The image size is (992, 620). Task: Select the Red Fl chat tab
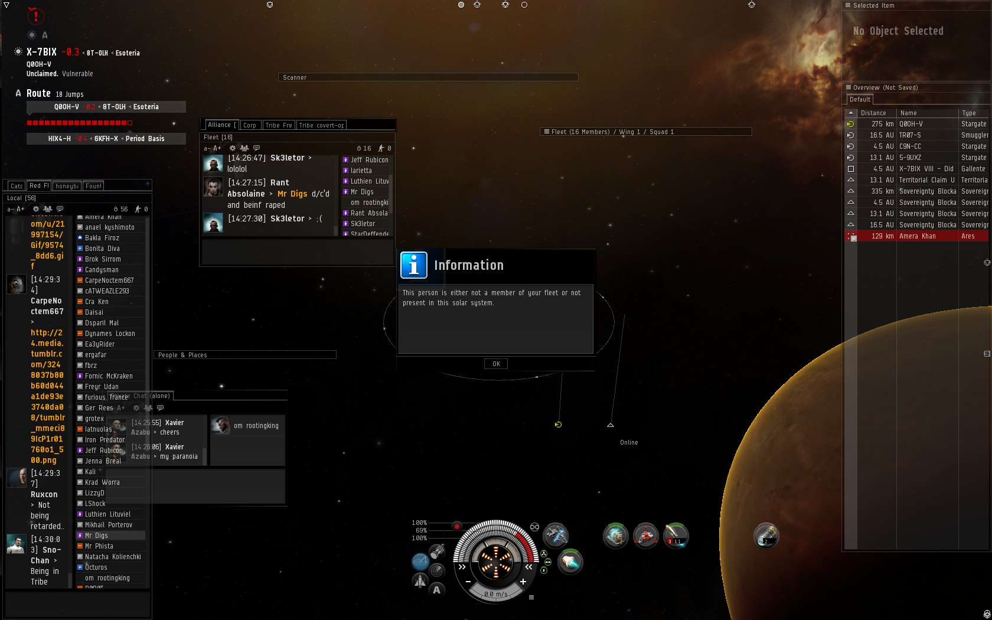39,185
